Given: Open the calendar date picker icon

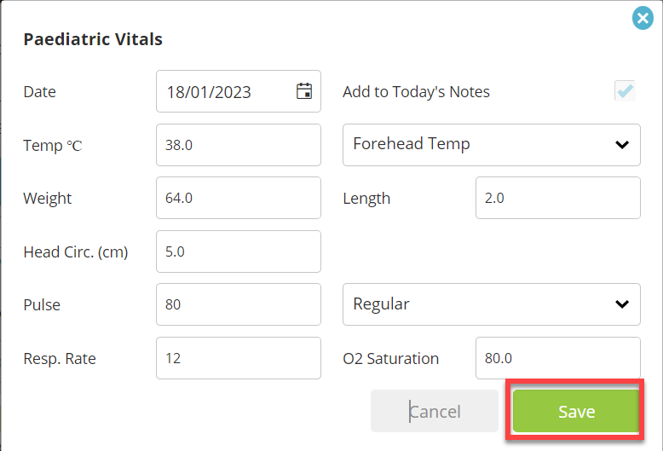Looking at the screenshot, I should point(304,91).
